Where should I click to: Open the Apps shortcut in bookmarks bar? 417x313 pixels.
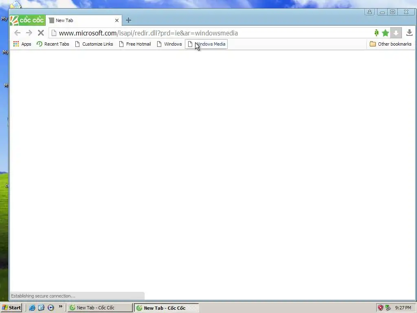click(22, 44)
